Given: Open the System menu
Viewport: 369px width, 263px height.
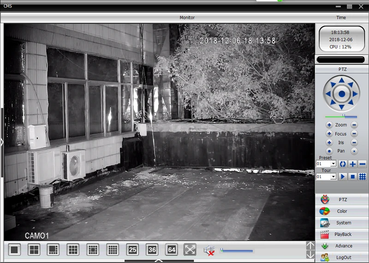Looking at the screenshot, I should 342,223.
